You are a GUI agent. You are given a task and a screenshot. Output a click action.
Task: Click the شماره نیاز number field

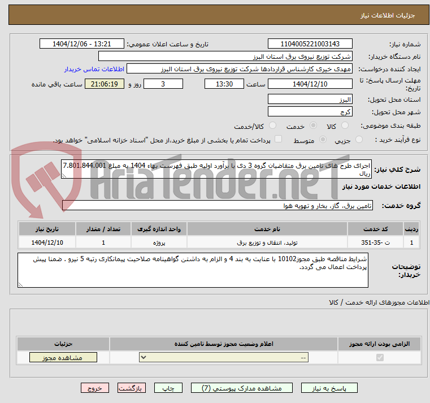pyautogui.click(x=310, y=44)
